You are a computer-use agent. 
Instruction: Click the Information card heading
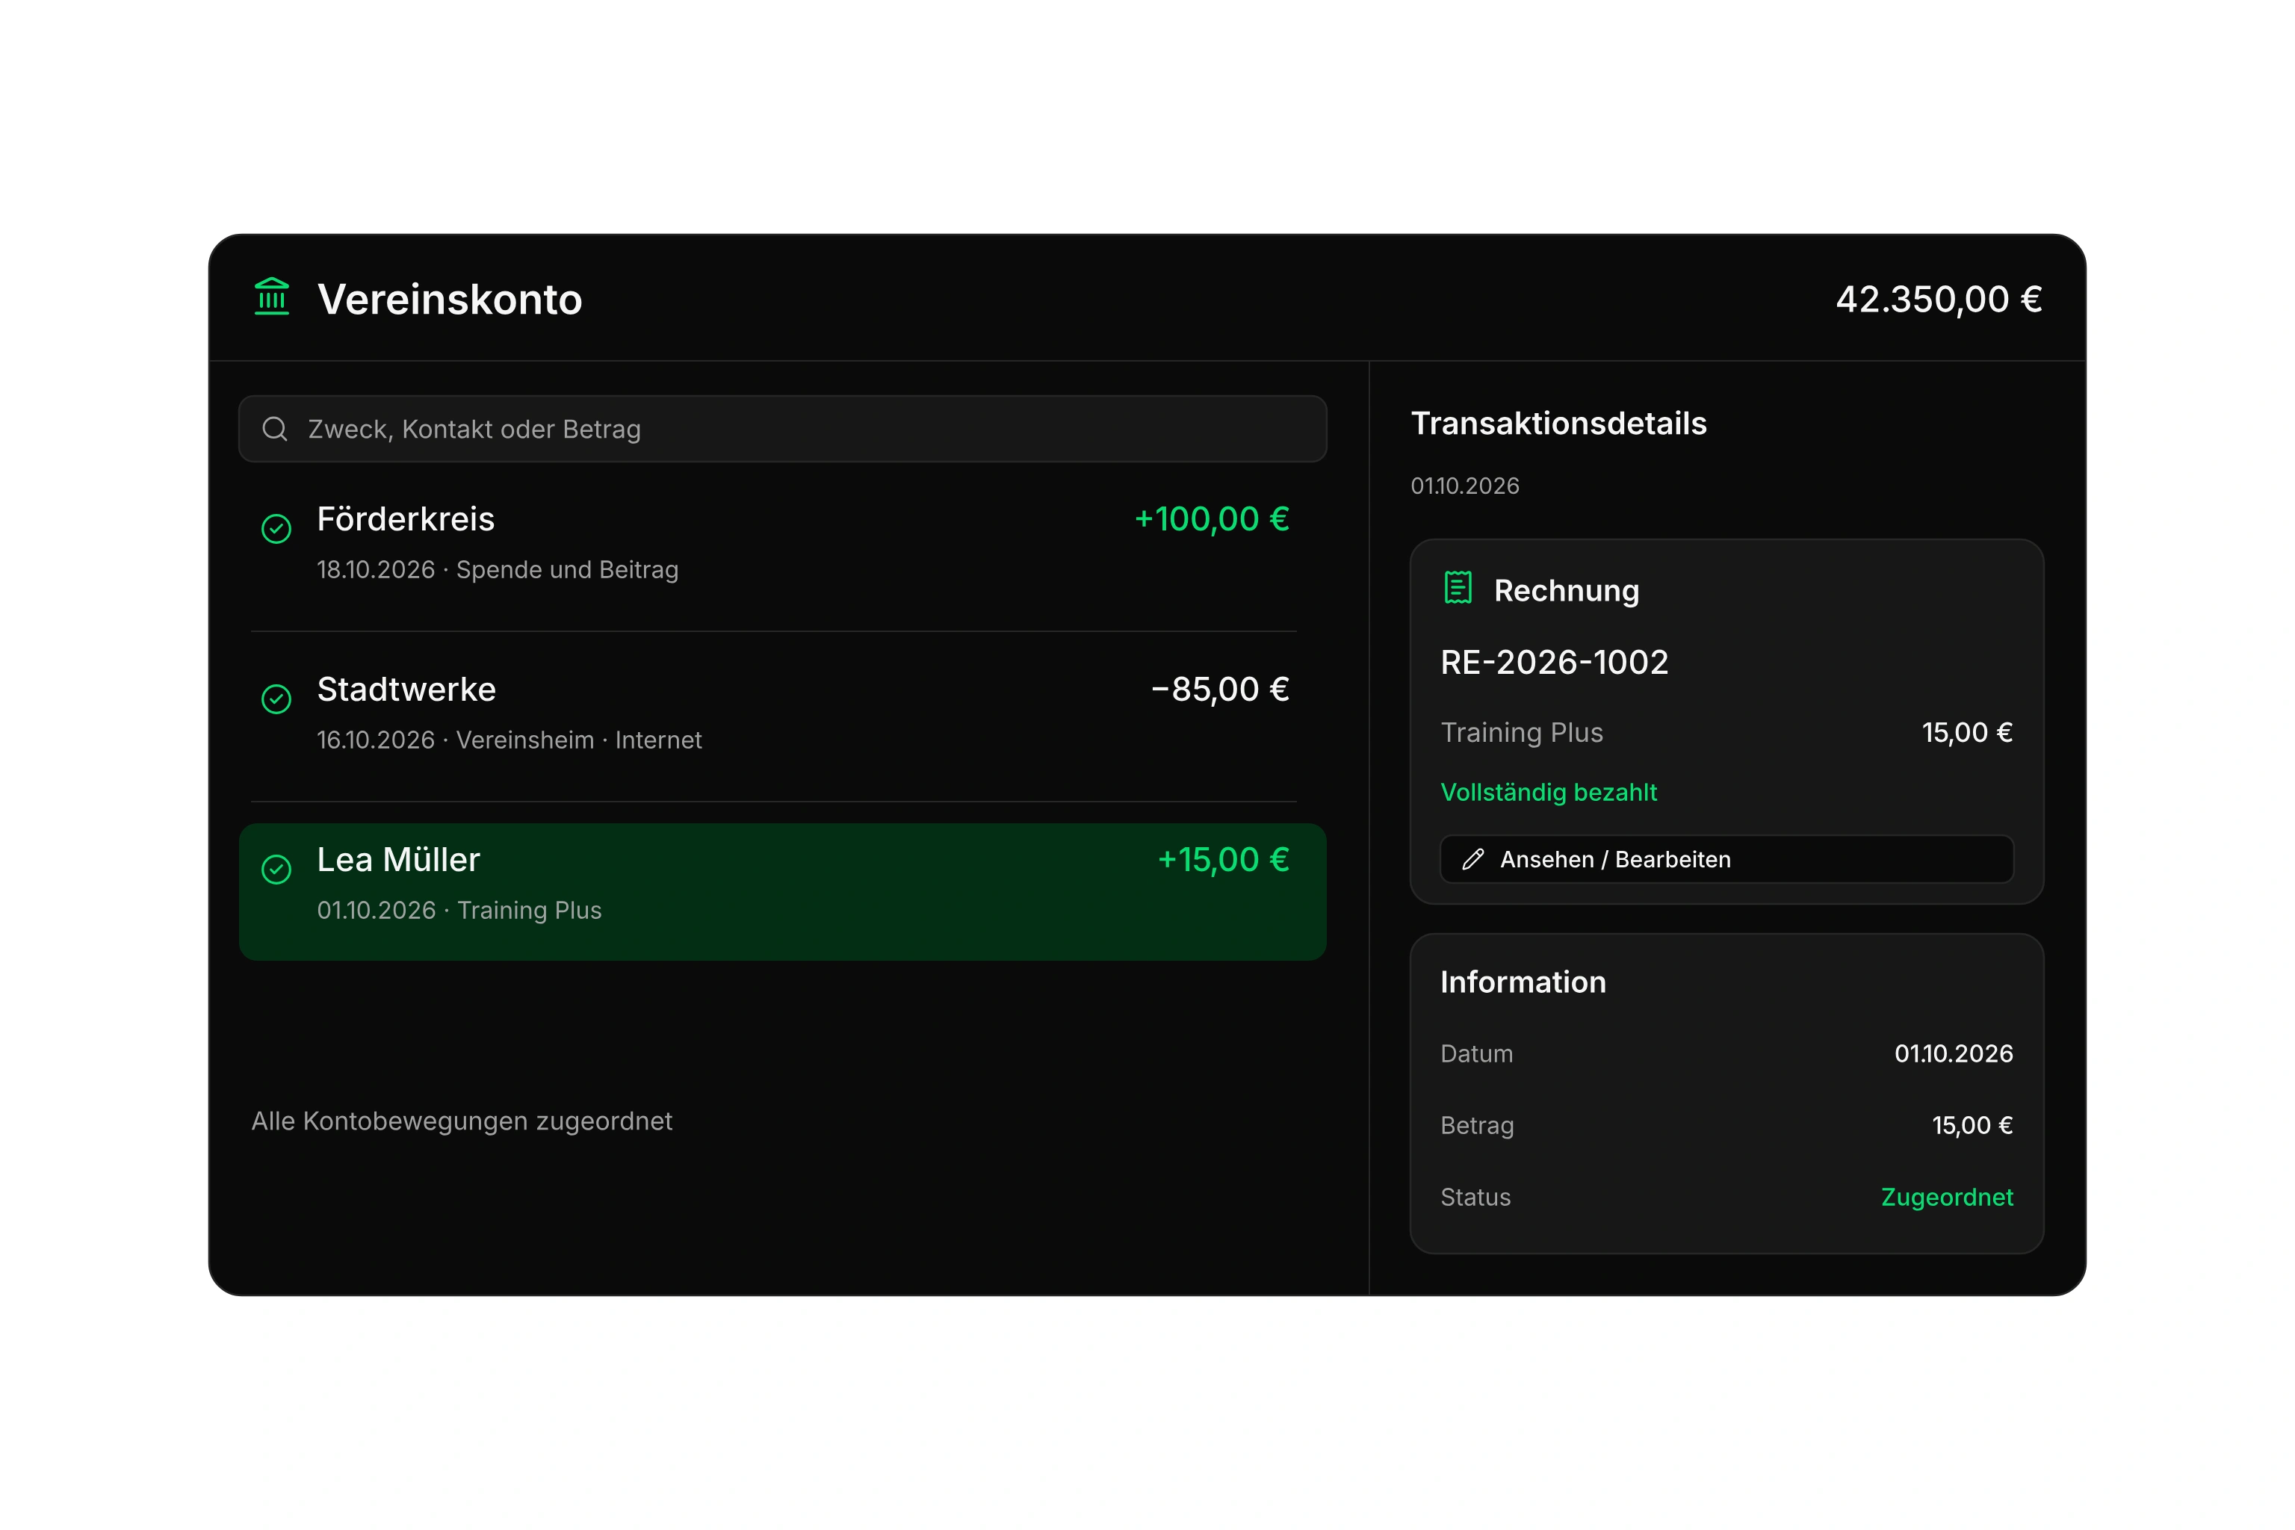[x=1523, y=982]
